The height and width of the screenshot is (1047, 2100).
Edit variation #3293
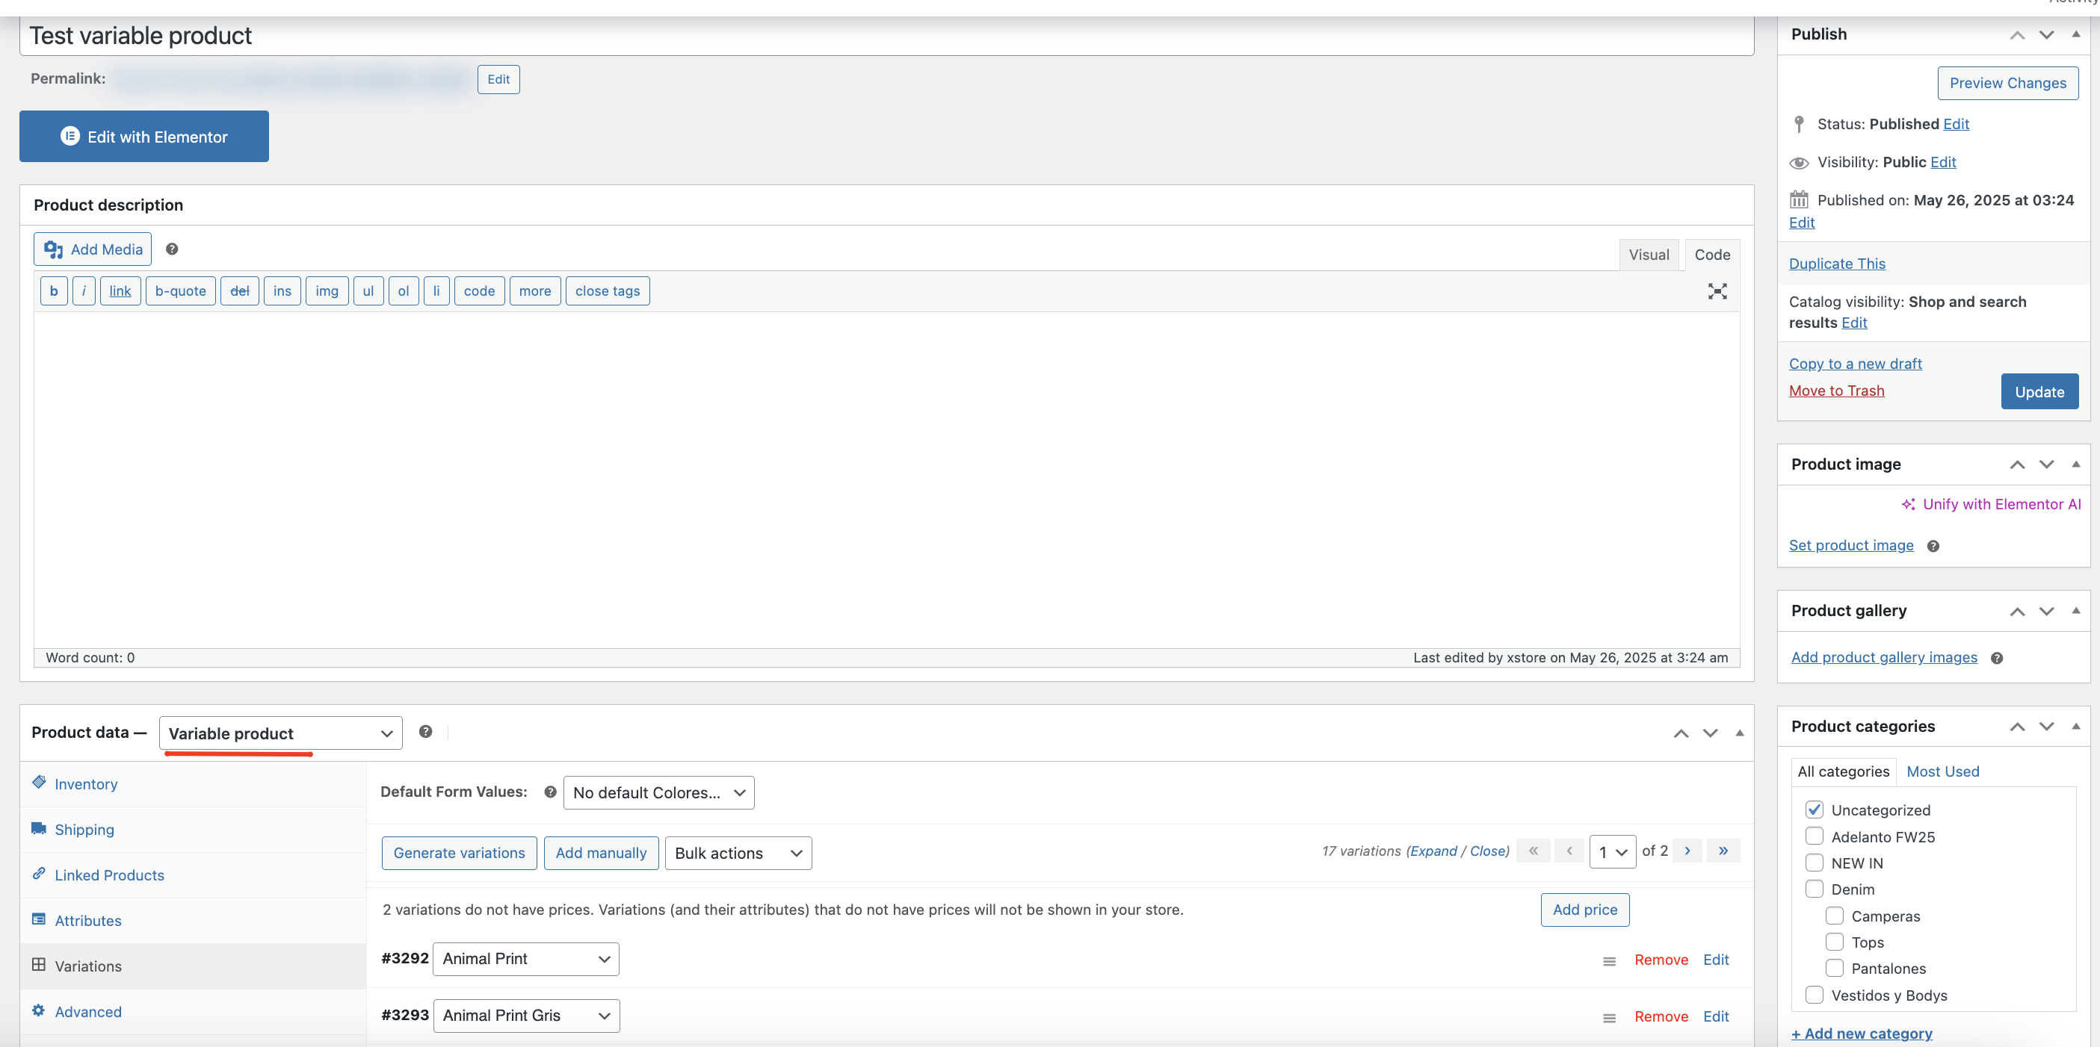pyautogui.click(x=1715, y=1017)
